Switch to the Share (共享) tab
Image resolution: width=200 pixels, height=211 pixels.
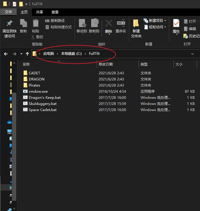coord(40,12)
